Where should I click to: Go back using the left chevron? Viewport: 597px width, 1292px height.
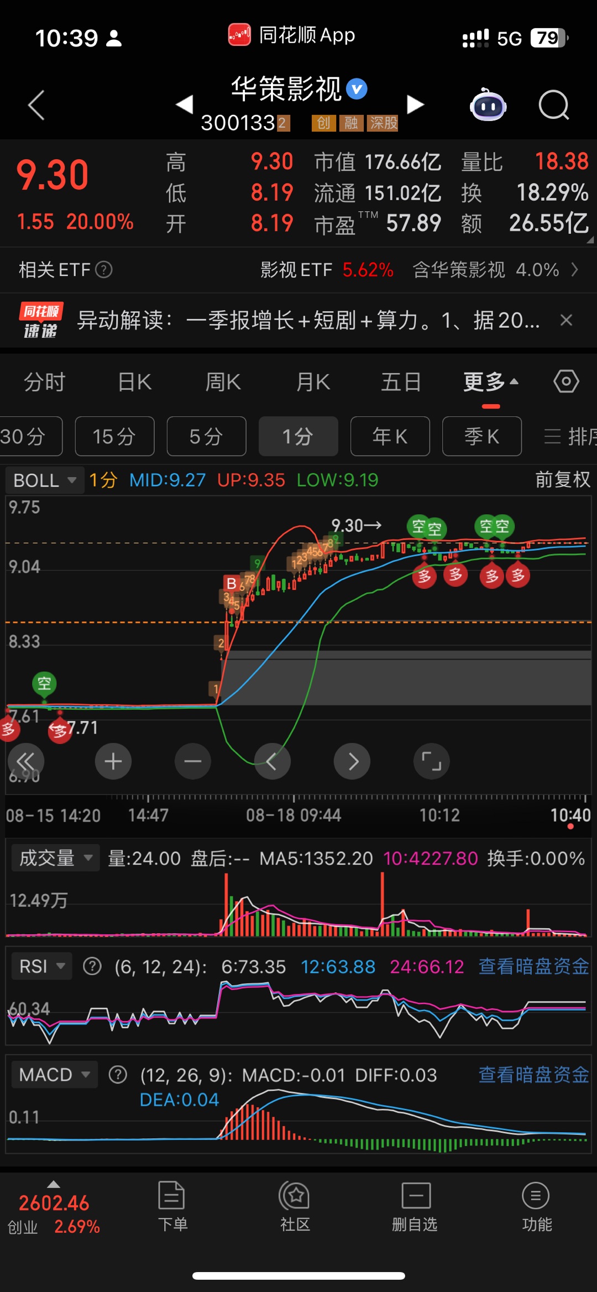[36, 104]
